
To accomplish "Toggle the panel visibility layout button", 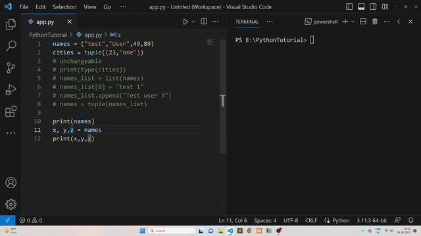I will tap(361, 7).
